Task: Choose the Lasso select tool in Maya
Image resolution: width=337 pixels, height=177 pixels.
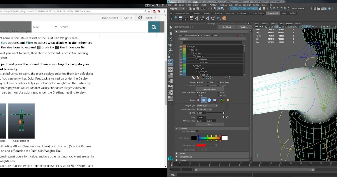Action: click(x=170, y=33)
